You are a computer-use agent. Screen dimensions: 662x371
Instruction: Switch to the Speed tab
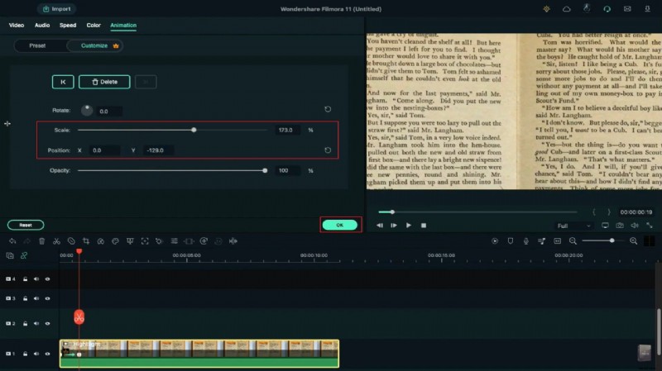click(67, 26)
